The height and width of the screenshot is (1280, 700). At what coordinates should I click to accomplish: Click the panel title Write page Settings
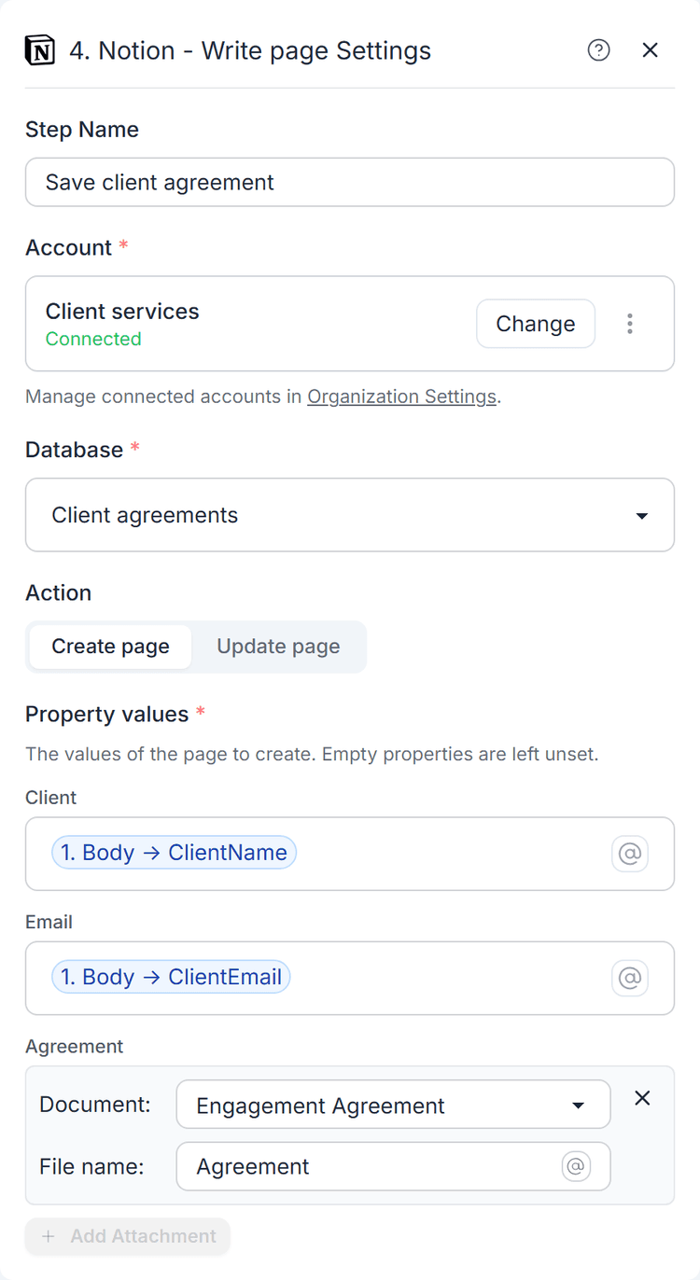(x=250, y=50)
